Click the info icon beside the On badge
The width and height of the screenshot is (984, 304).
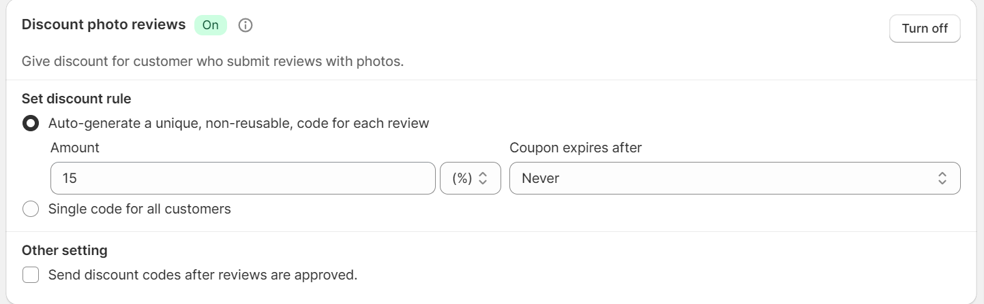[245, 25]
